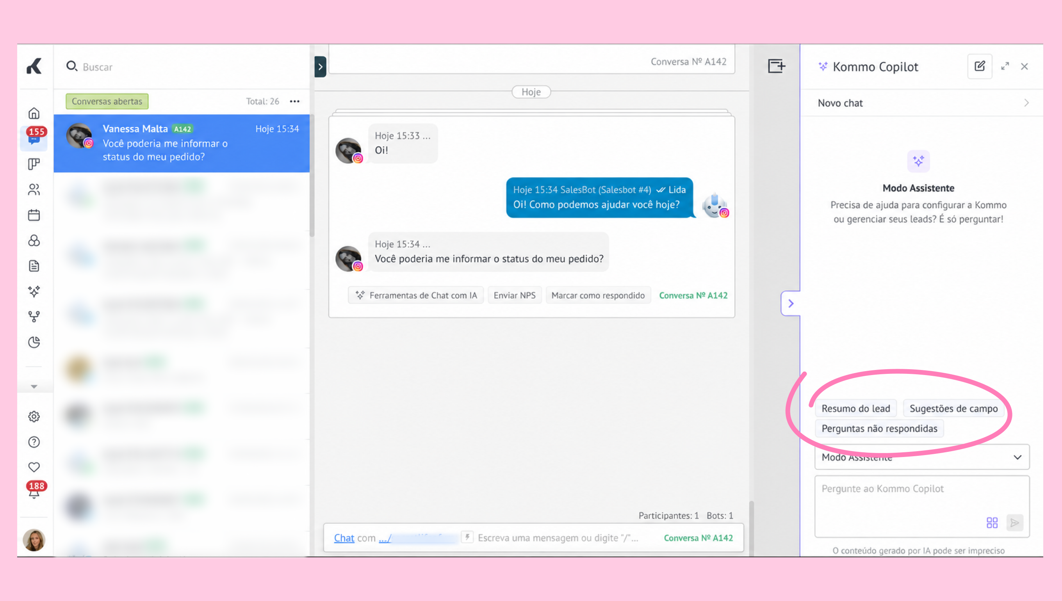The image size is (1062, 601).
Task: Click the SalesBot robot avatar
Action: [715, 206]
